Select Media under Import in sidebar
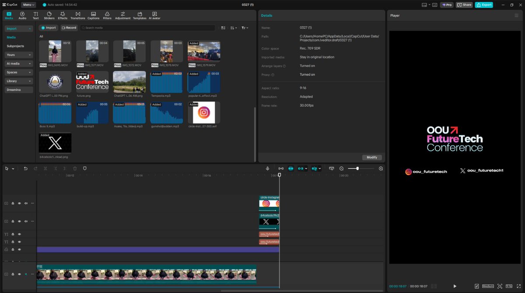The image size is (525, 293). click(x=11, y=38)
